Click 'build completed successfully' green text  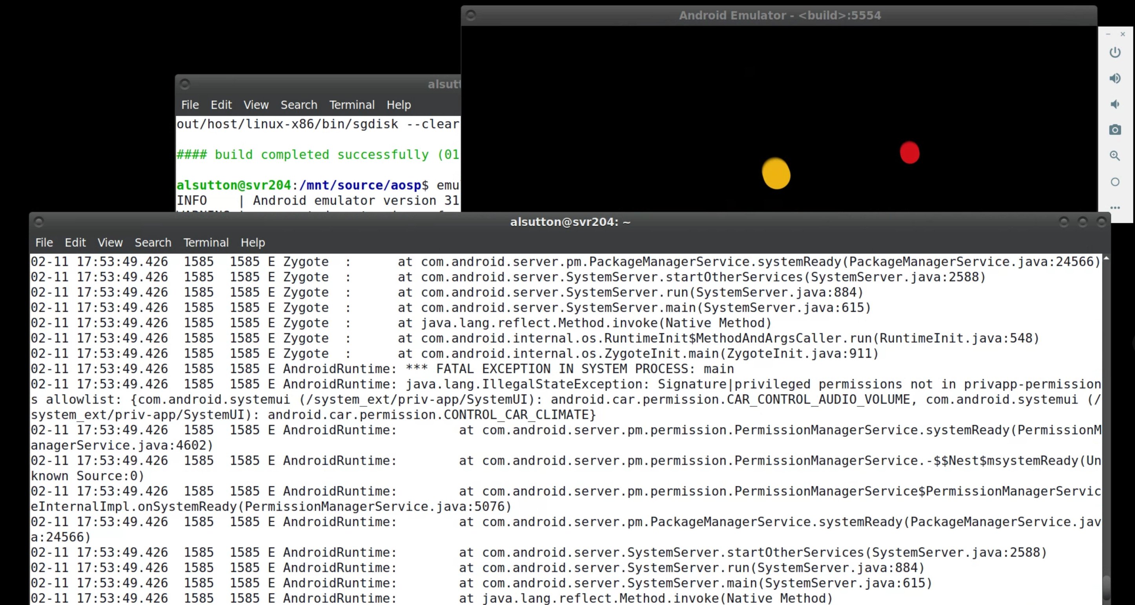pos(321,155)
